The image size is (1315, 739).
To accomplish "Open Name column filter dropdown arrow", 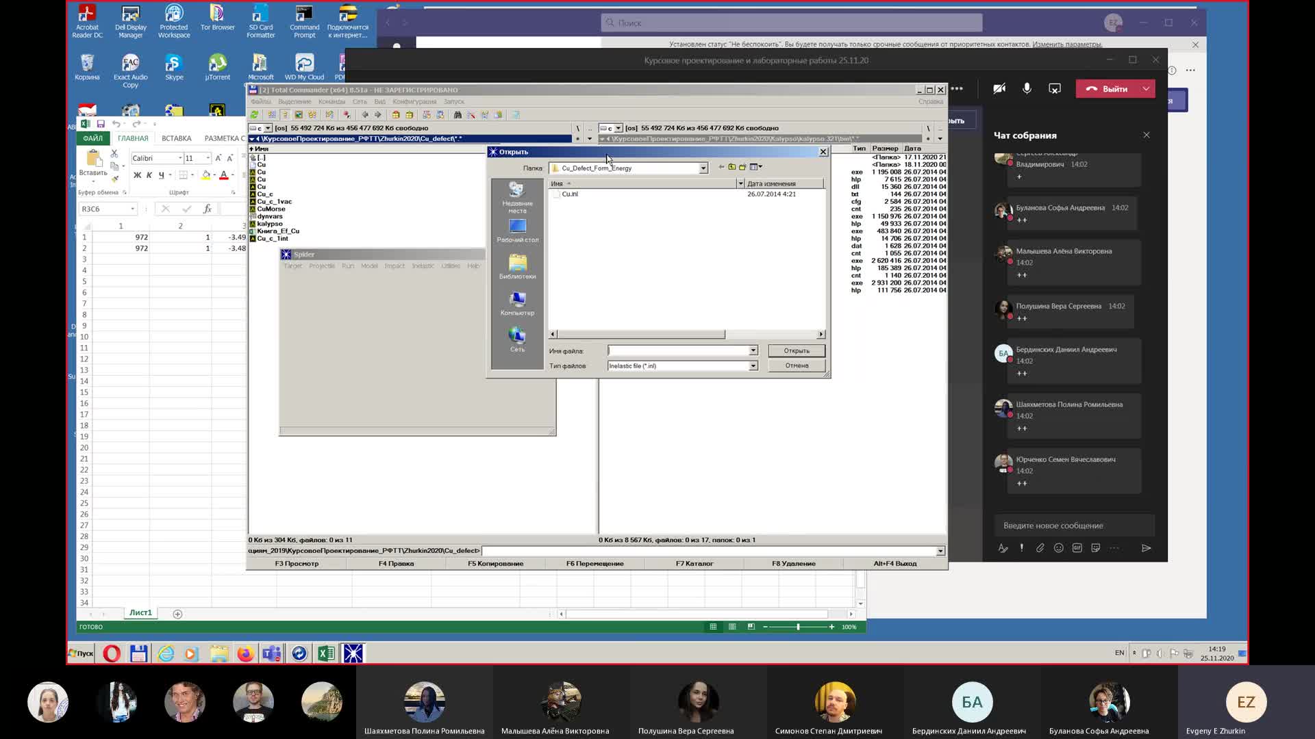I will 740,183.
